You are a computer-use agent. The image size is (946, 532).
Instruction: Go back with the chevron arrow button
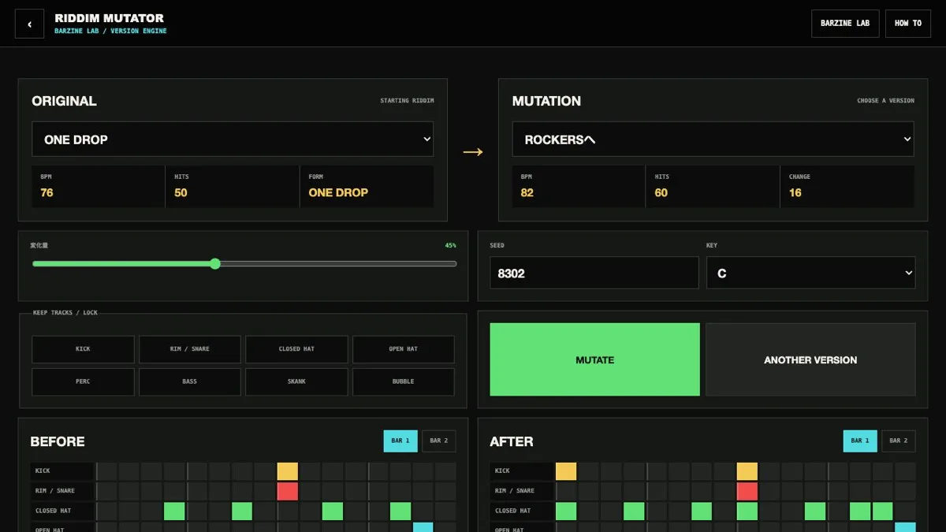tap(30, 24)
